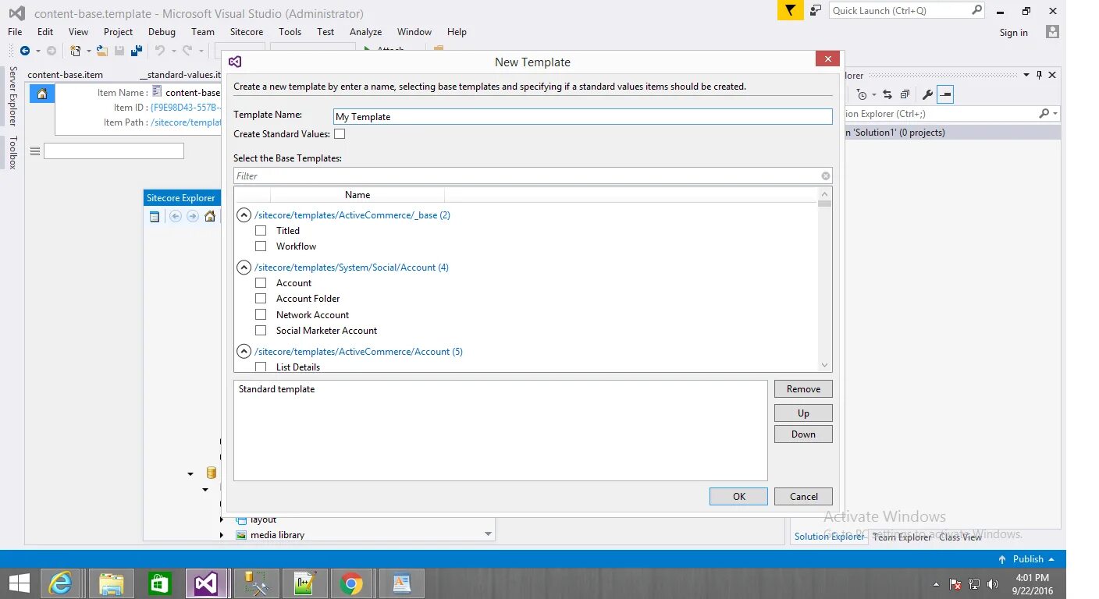Screen dimensions: 1099x599
Task: Open the Analyze menu
Action: [365, 32]
